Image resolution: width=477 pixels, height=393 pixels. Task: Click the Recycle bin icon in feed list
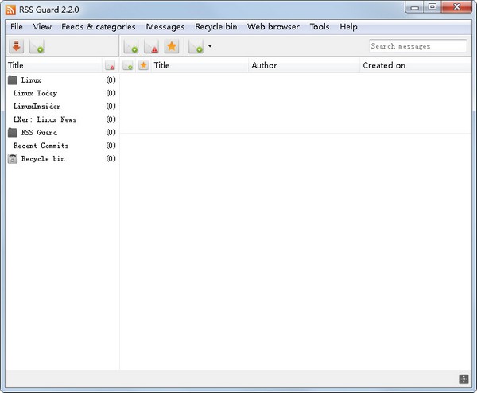click(x=12, y=159)
